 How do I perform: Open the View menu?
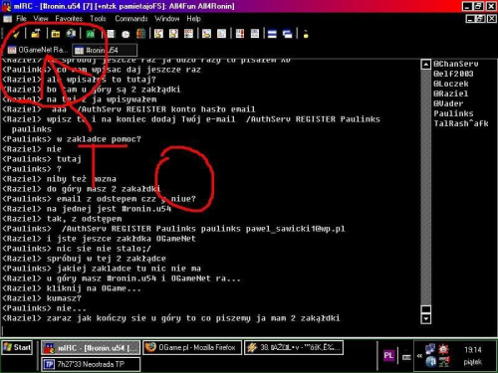41,19
